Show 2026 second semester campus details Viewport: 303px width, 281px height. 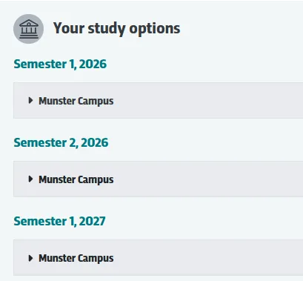[x=158, y=179]
